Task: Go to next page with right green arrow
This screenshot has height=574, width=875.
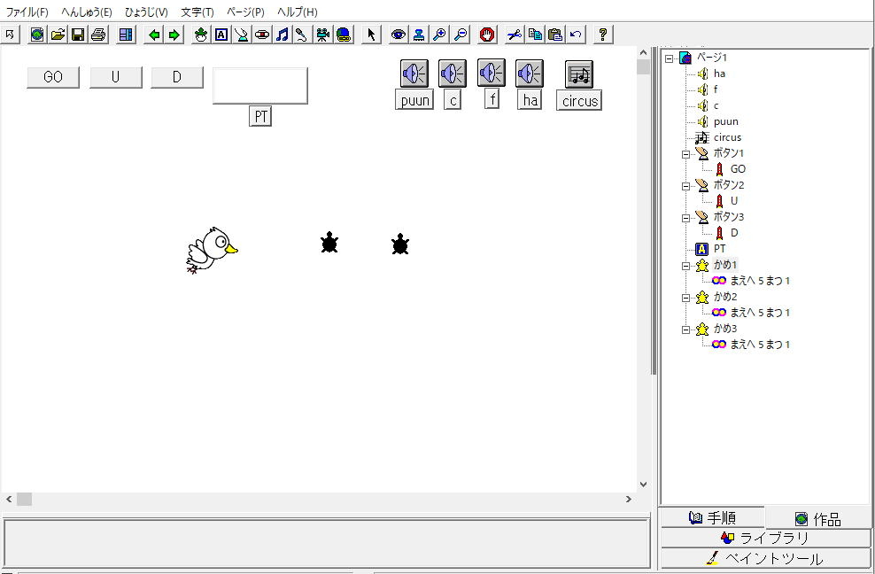Action: pyautogui.click(x=174, y=35)
